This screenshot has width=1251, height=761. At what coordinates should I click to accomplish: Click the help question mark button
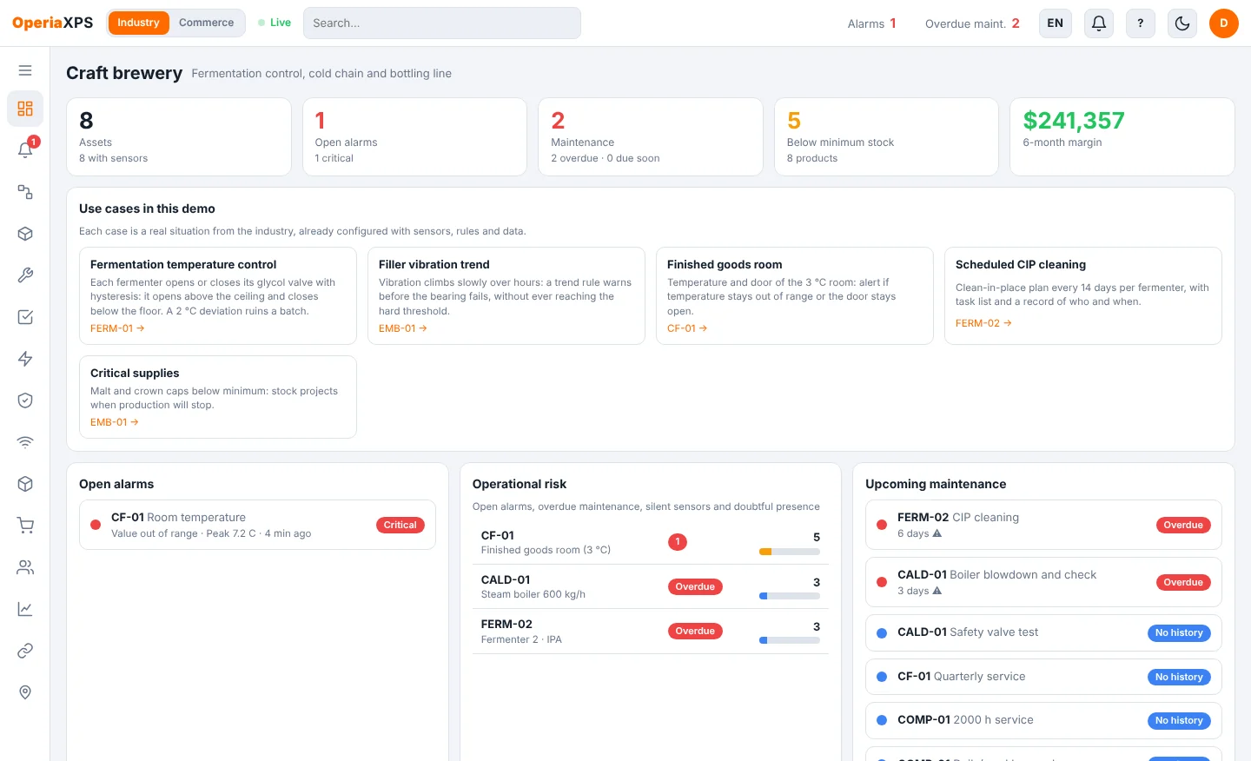pyautogui.click(x=1141, y=23)
